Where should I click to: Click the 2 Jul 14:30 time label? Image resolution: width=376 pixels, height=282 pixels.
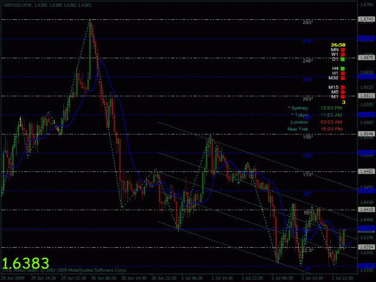coord(312,278)
